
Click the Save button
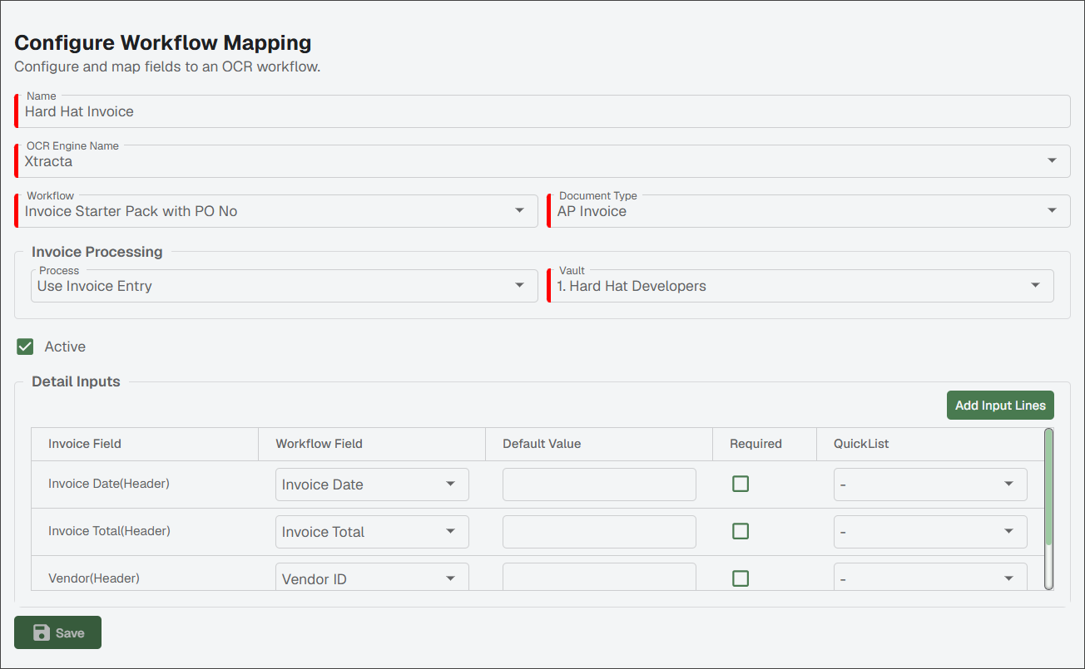57,632
